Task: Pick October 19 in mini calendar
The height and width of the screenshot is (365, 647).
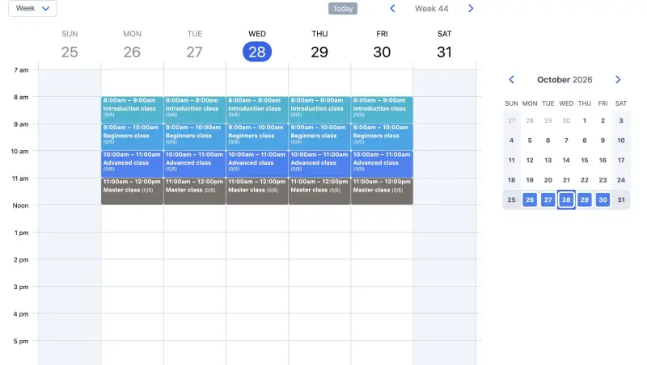Action: [x=530, y=180]
